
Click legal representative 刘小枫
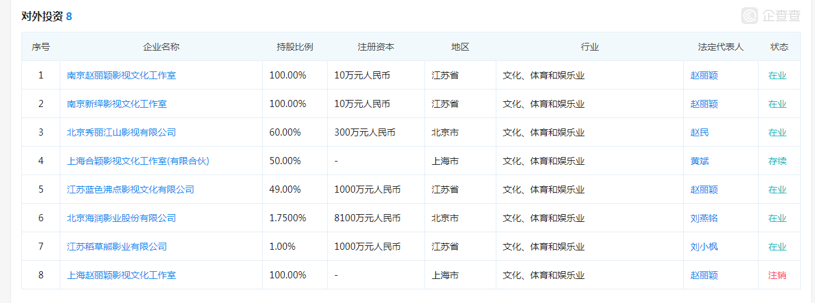pyautogui.click(x=704, y=247)
